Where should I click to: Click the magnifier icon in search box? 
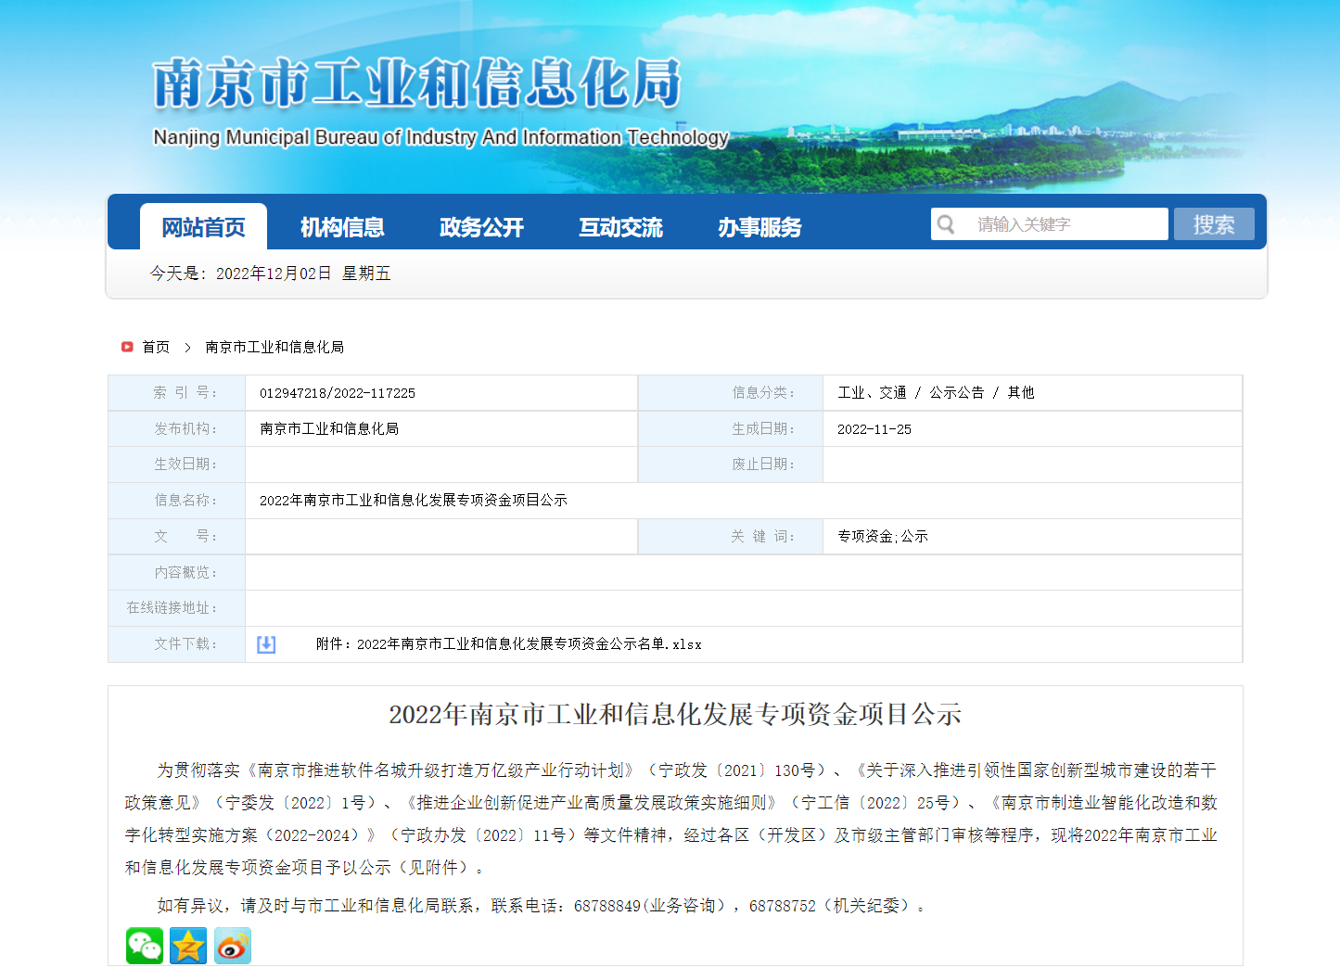tap(946, 224)
